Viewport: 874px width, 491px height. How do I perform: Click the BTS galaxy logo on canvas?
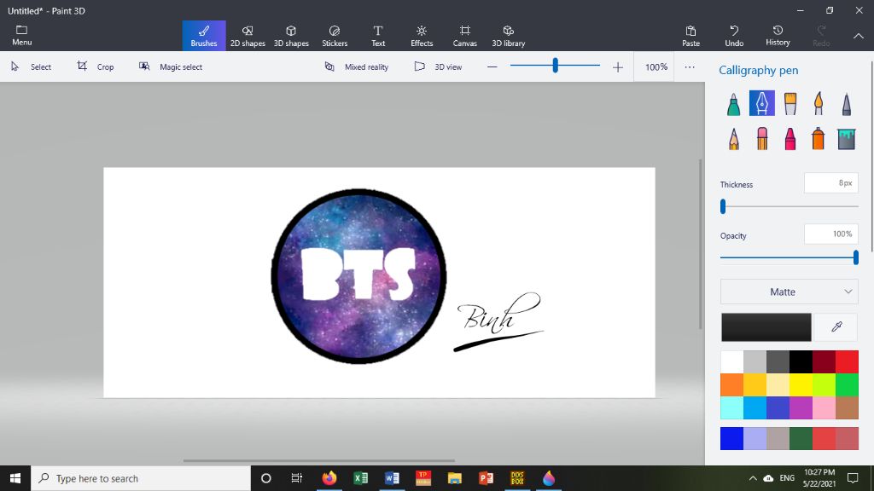[358, 276]
